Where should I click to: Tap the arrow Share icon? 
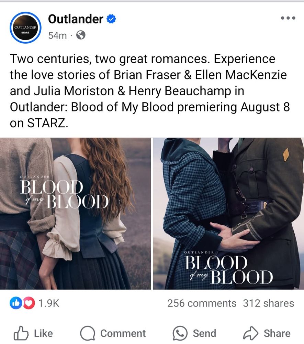(x=251, y=333)
